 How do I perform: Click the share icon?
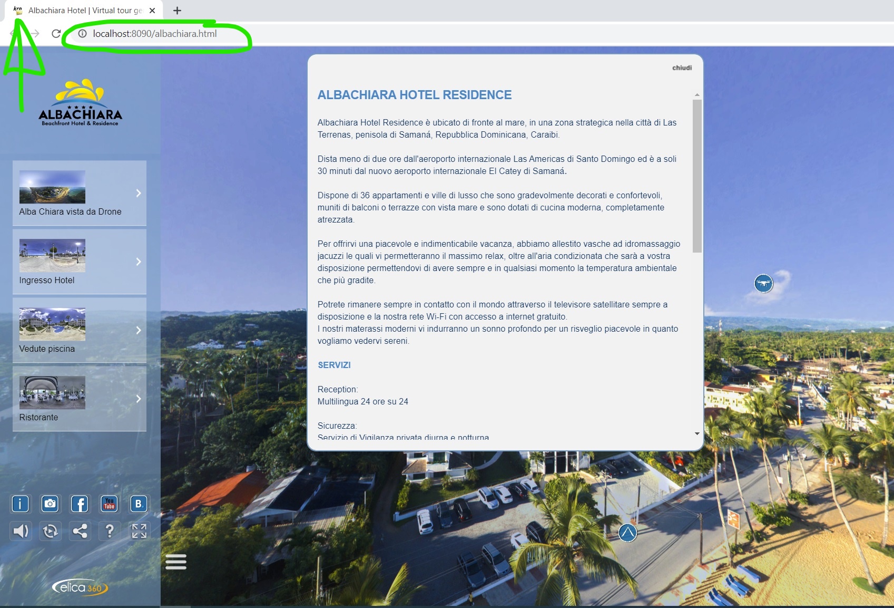(x=80, y=531)
